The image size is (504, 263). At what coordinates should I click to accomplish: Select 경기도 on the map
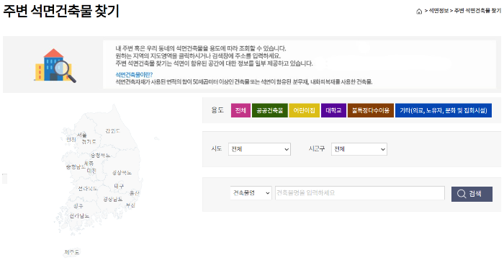click(x=89, y=141)
